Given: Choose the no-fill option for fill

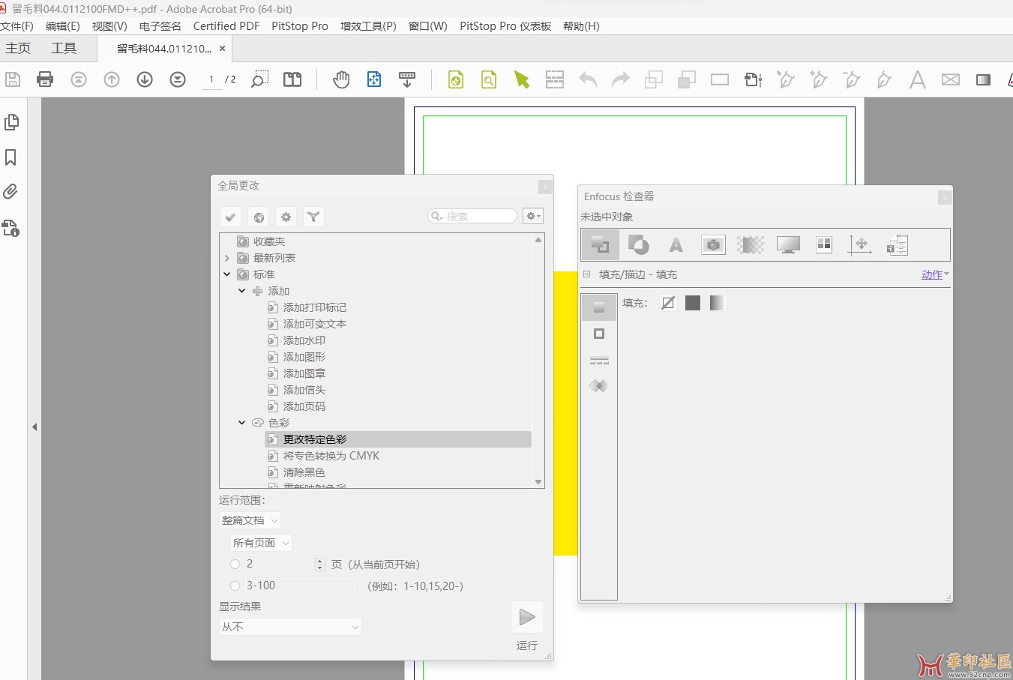Looking at the screenshot, I should coord(667,303).
